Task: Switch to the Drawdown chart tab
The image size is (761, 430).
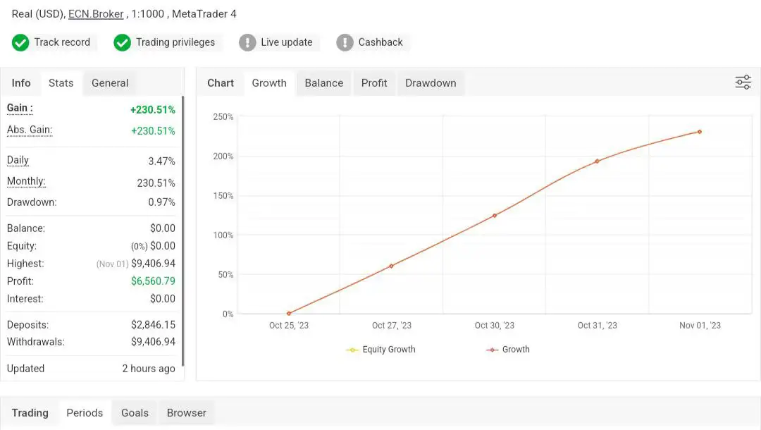Action: (431, 83)
